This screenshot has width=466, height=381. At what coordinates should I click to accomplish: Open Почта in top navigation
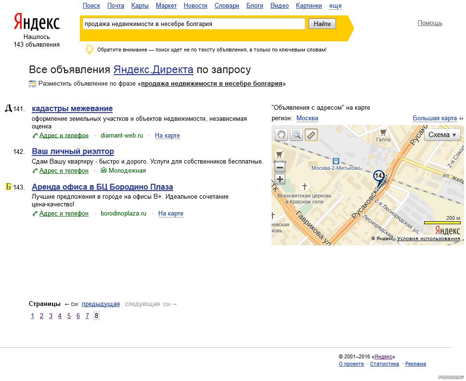(x=116, y=6)
